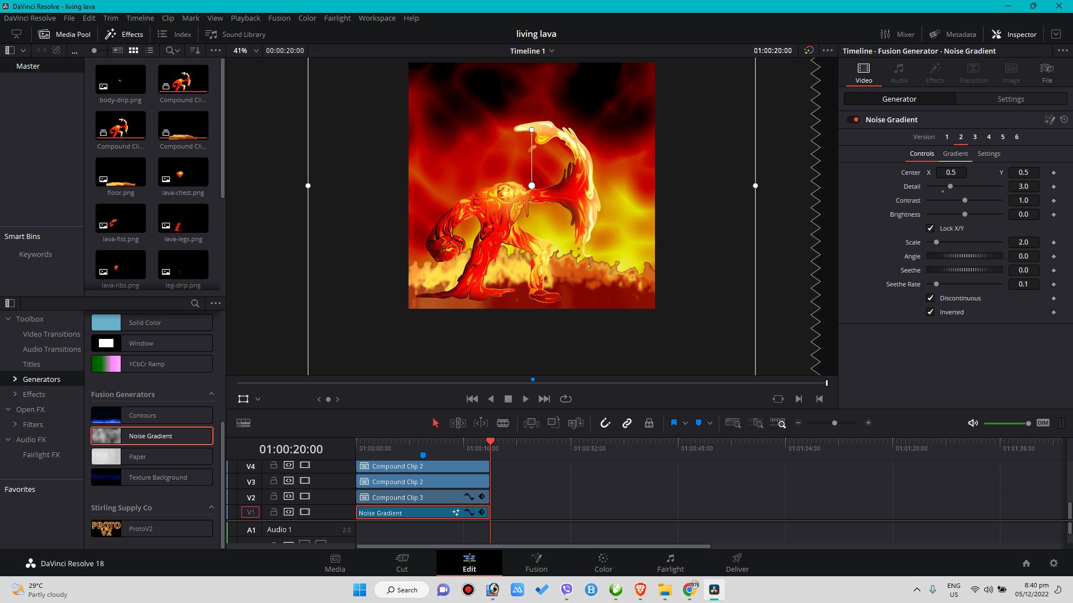Screen dimensions: 1073x603
Task: Expand the Generators category
Action: pos(15,379)
